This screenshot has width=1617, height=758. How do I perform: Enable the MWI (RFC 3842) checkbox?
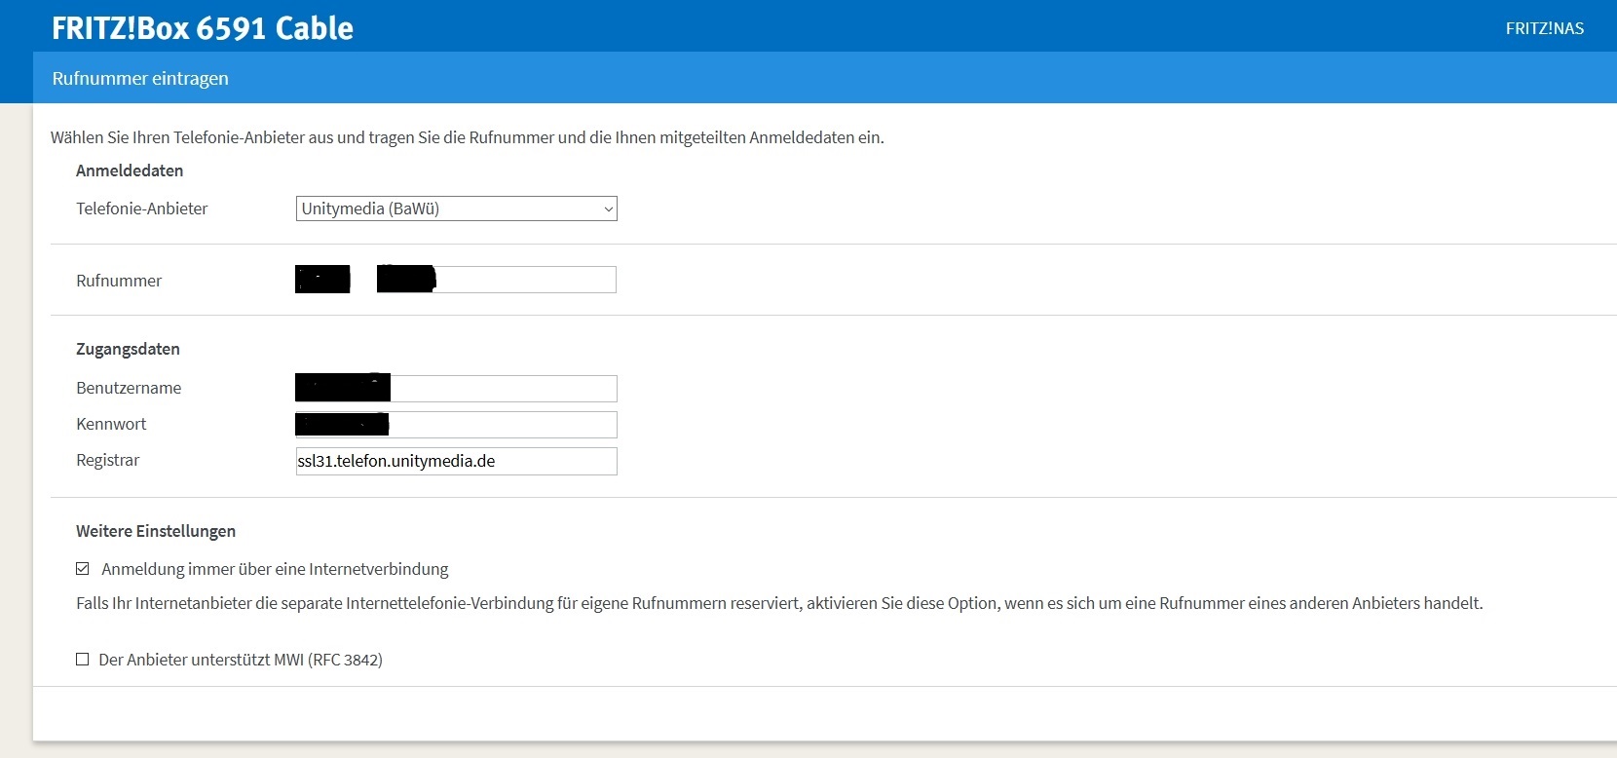(x=83, y=660)
